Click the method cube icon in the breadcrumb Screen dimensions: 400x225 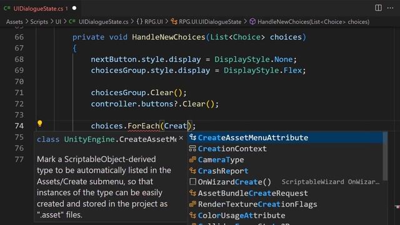tap(252, 22)
